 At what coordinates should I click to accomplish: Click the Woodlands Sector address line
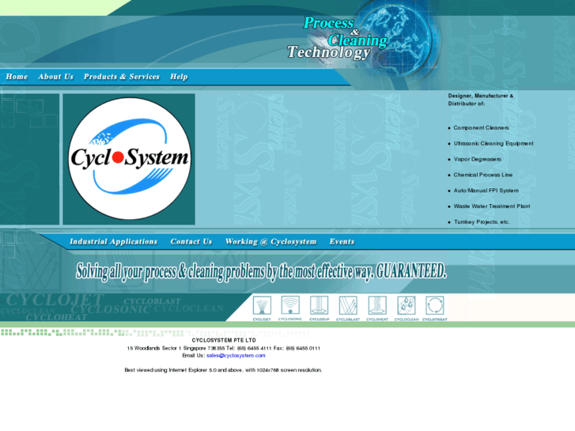(x=223, y=348)
